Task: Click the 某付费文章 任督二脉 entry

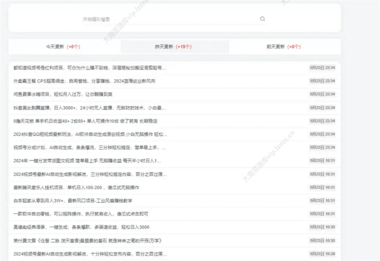Action: (89, 240)
